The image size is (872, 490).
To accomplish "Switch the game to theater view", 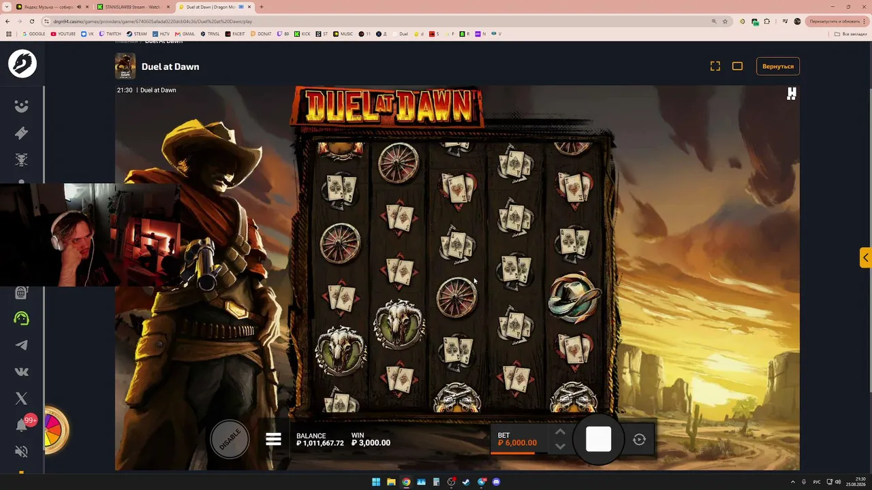I will (x=737, y=66).
